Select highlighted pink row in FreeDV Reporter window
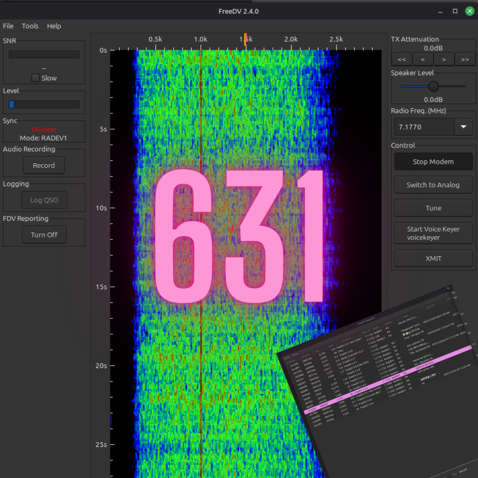The image size is (478, 478). pos(387,380)
